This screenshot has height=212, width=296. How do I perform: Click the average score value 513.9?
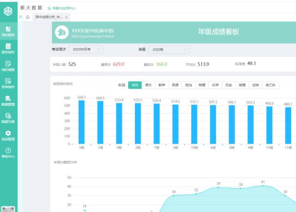pyautogui.click(x=203, y=65)
